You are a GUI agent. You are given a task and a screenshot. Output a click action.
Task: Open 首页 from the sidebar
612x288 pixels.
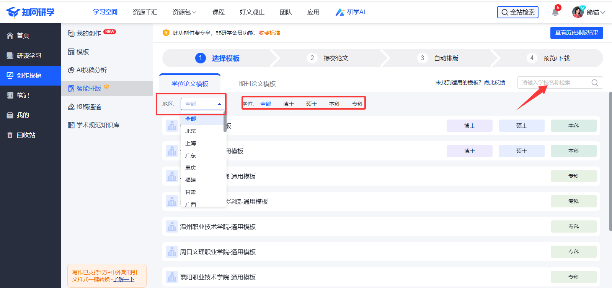(23, 36)
